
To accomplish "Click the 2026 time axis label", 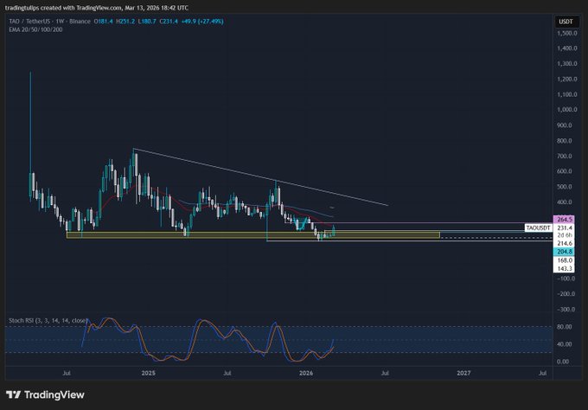I will [x=306, y=374].
